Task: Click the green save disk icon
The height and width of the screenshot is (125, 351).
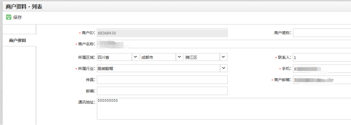Action: click(x=8, y=17)
